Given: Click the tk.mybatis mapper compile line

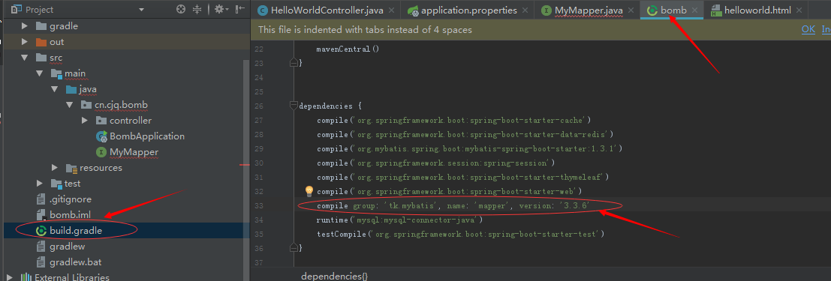Looking at the screenshot, I should click(453, 205).
